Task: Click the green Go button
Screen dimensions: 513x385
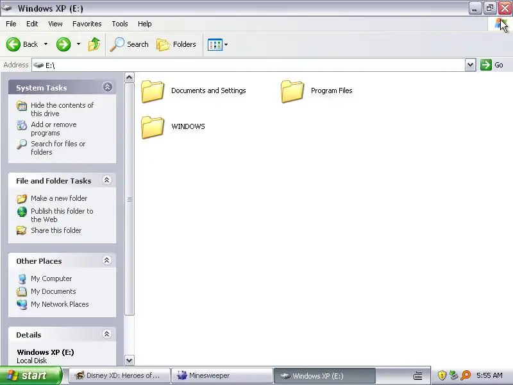Action: tap(491, 65)
